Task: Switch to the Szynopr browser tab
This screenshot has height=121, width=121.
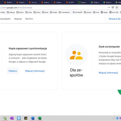Action: (x=46, y=2)
